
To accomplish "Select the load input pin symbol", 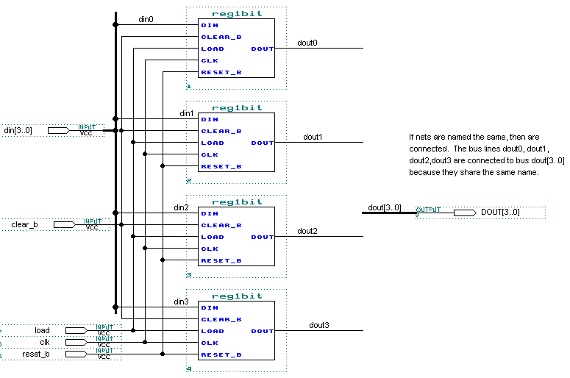I will (x=76, y=330).
